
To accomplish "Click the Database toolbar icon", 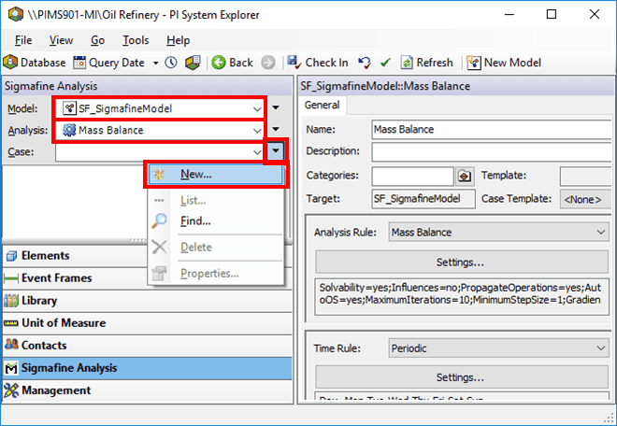I will coord(11,63).
